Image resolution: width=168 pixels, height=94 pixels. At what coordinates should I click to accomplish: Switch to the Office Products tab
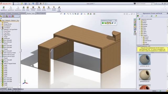click(x=41, y=13)
